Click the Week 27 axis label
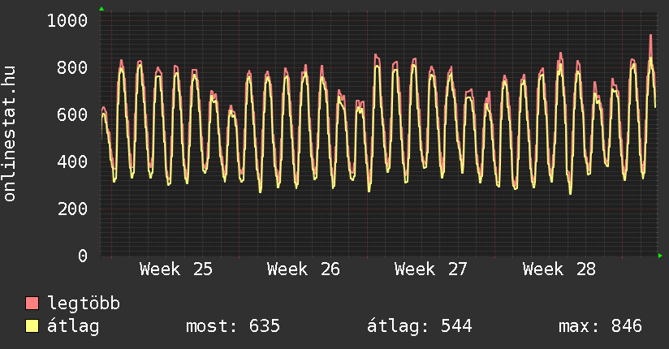669x349 pixels. (x=431, y=269)
